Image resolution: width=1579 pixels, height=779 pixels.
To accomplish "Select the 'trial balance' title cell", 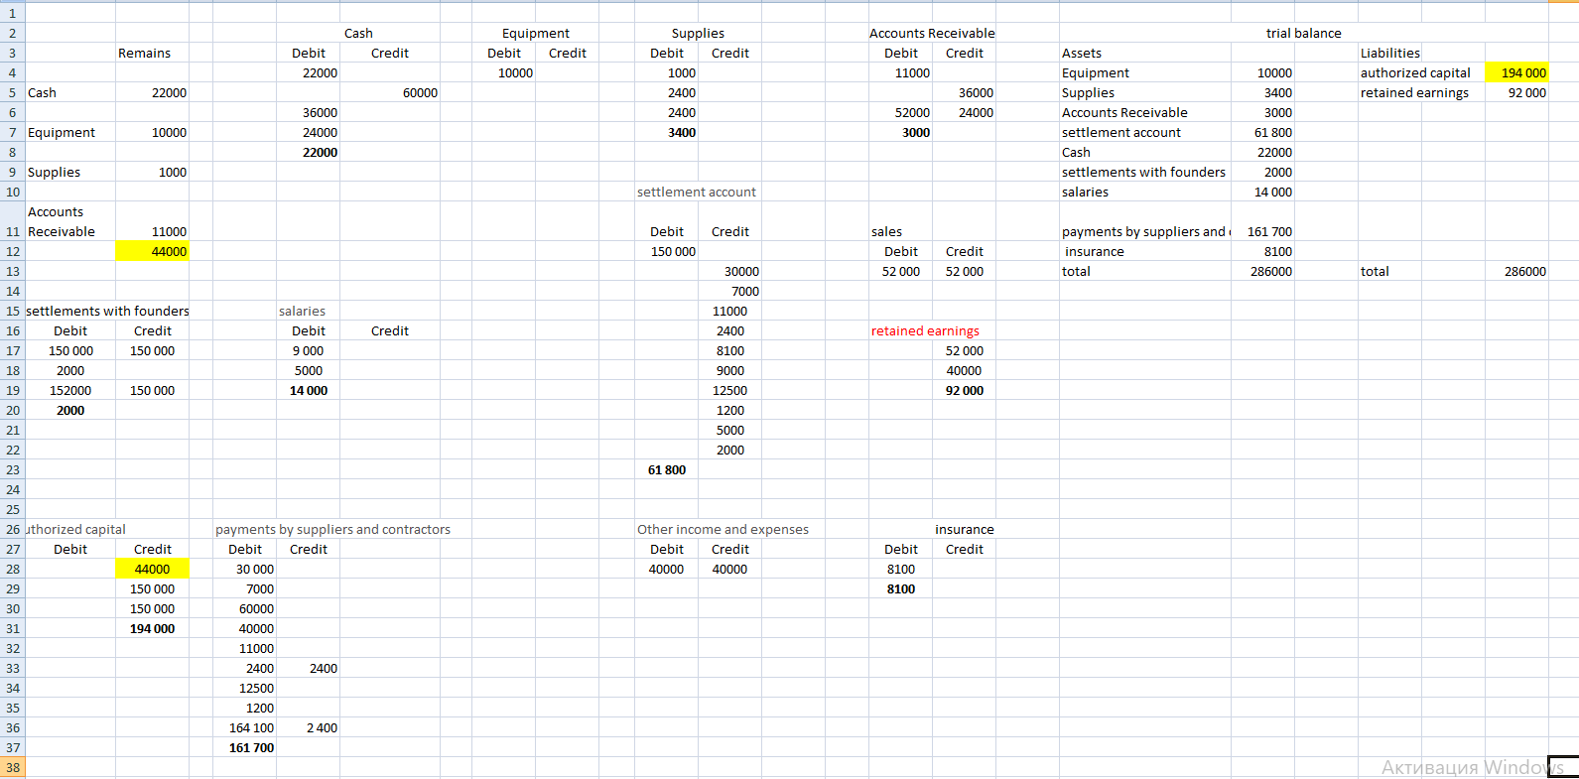I will (x=1302, y=34).
